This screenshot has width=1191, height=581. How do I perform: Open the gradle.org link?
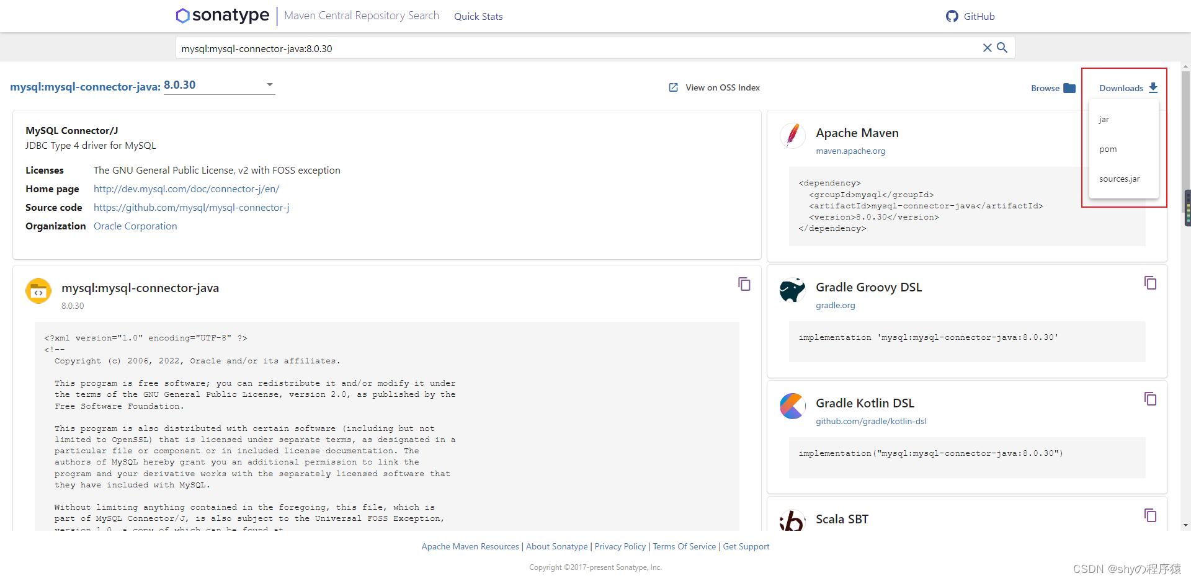point(835,305)
